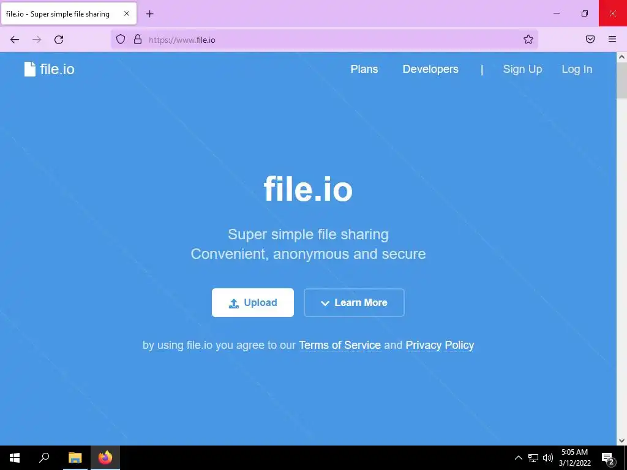Reload the page with the refresh icon
This screenshot has width=627, height=470.
tap(59, 40)
